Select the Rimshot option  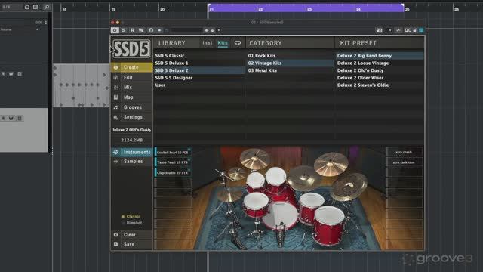[x=132, y=223]
